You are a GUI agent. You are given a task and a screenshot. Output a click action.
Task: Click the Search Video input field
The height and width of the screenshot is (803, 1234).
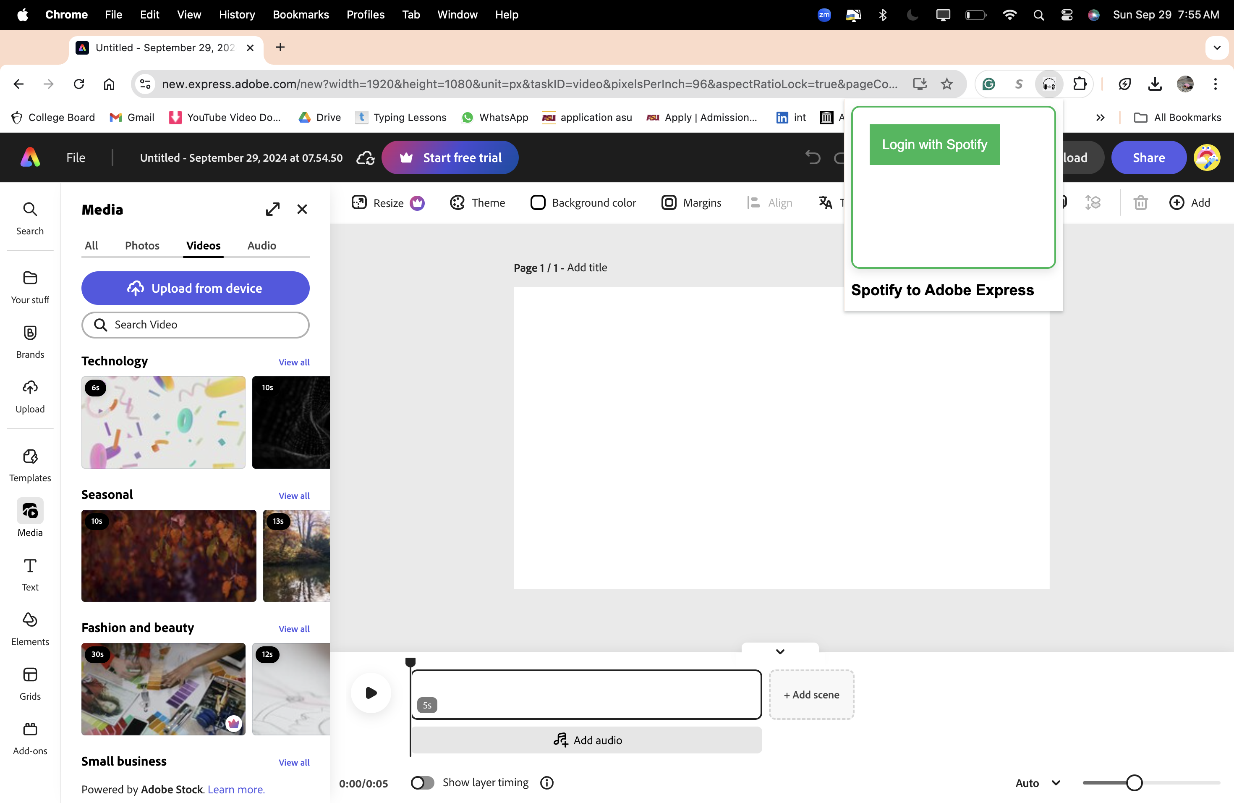point(196,325)
